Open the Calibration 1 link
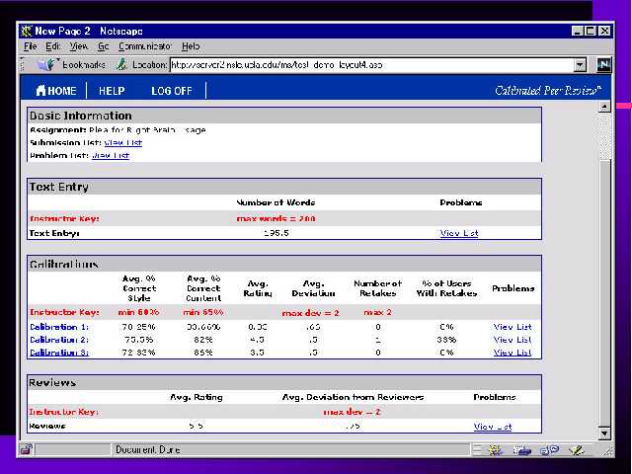 [59, 327]
